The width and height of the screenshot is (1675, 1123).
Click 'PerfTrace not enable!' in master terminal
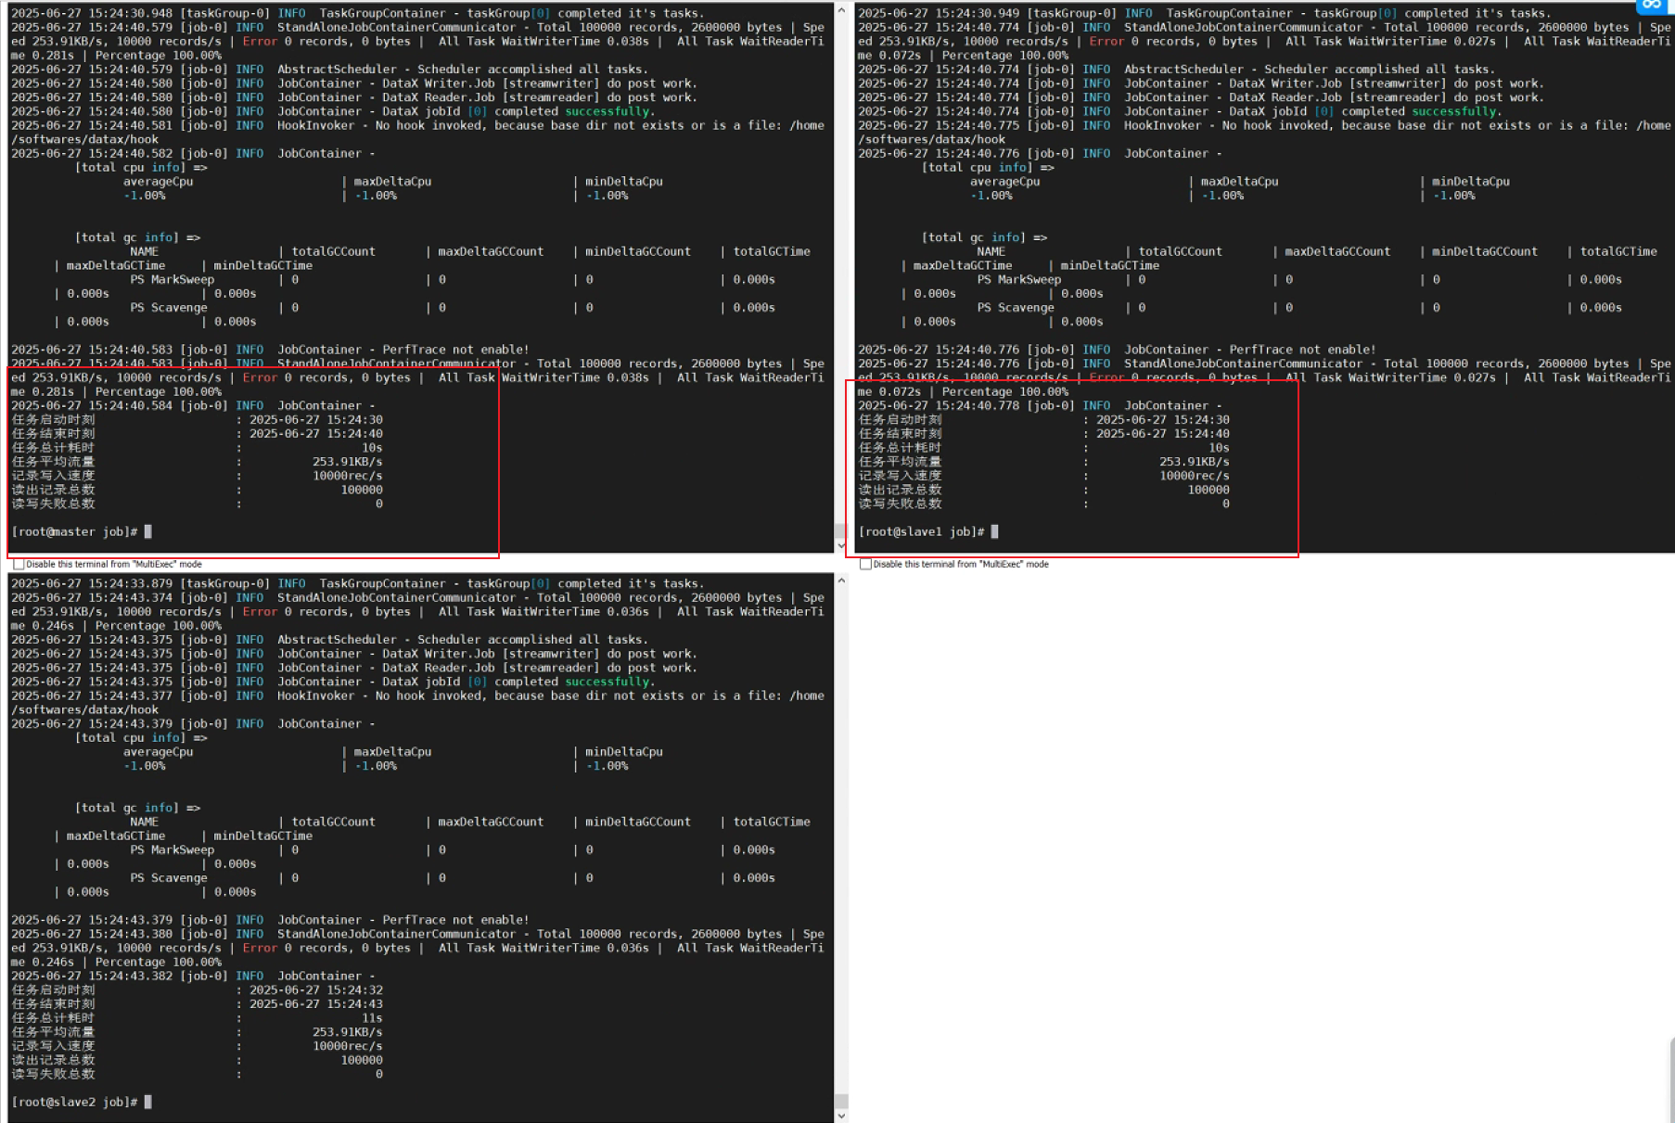coord(455,350)
